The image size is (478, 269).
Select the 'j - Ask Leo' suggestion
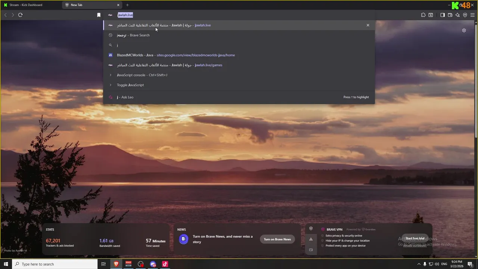pos(239,97)
